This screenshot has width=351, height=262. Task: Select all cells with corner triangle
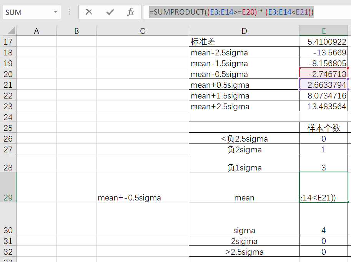coord(11,31)
